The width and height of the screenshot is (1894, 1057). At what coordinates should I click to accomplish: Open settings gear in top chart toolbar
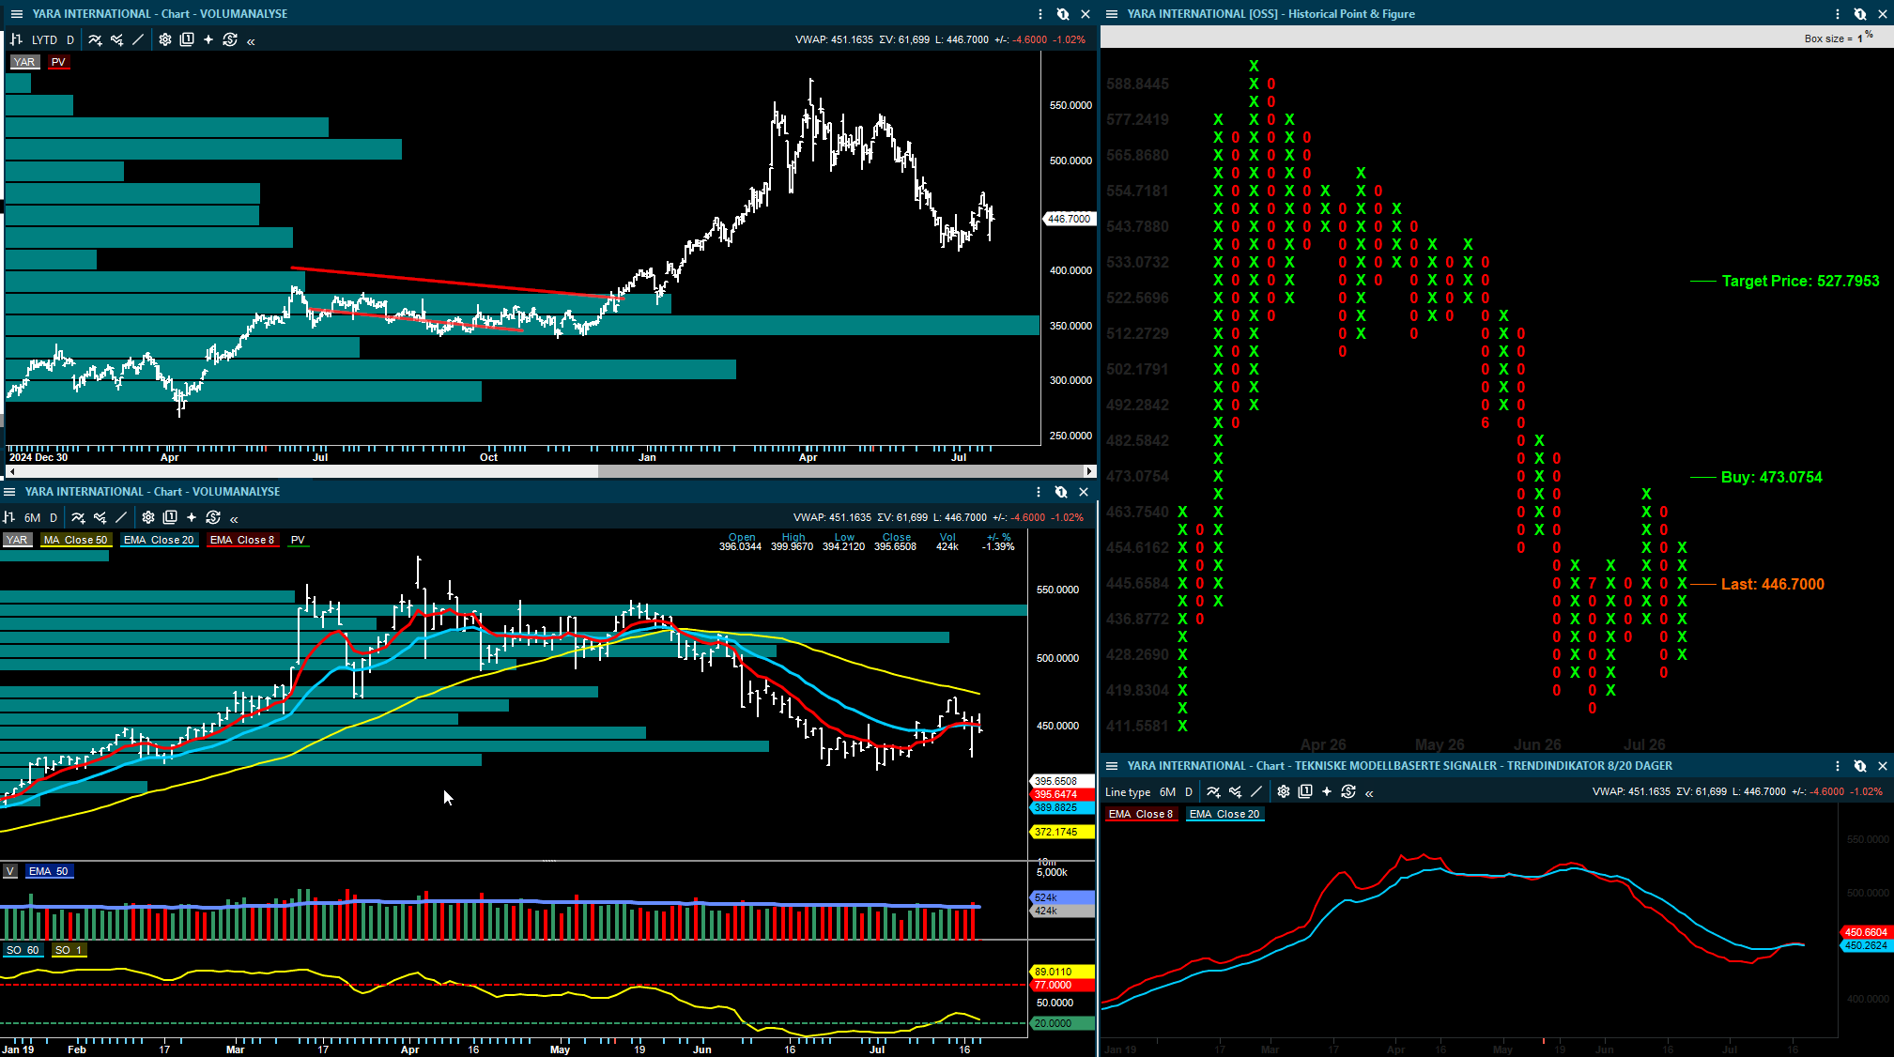tap(165, 39)
